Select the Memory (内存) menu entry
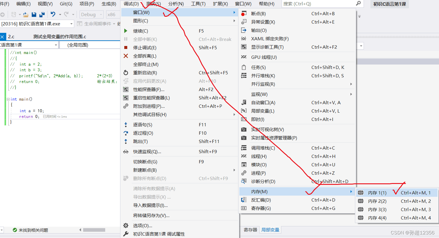Viewport: 439px width, 238px height. click(298, 191)
